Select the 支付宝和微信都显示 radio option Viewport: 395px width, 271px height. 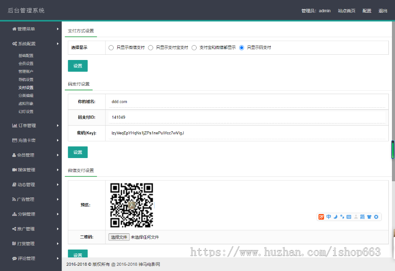click(x=194, y=48)
